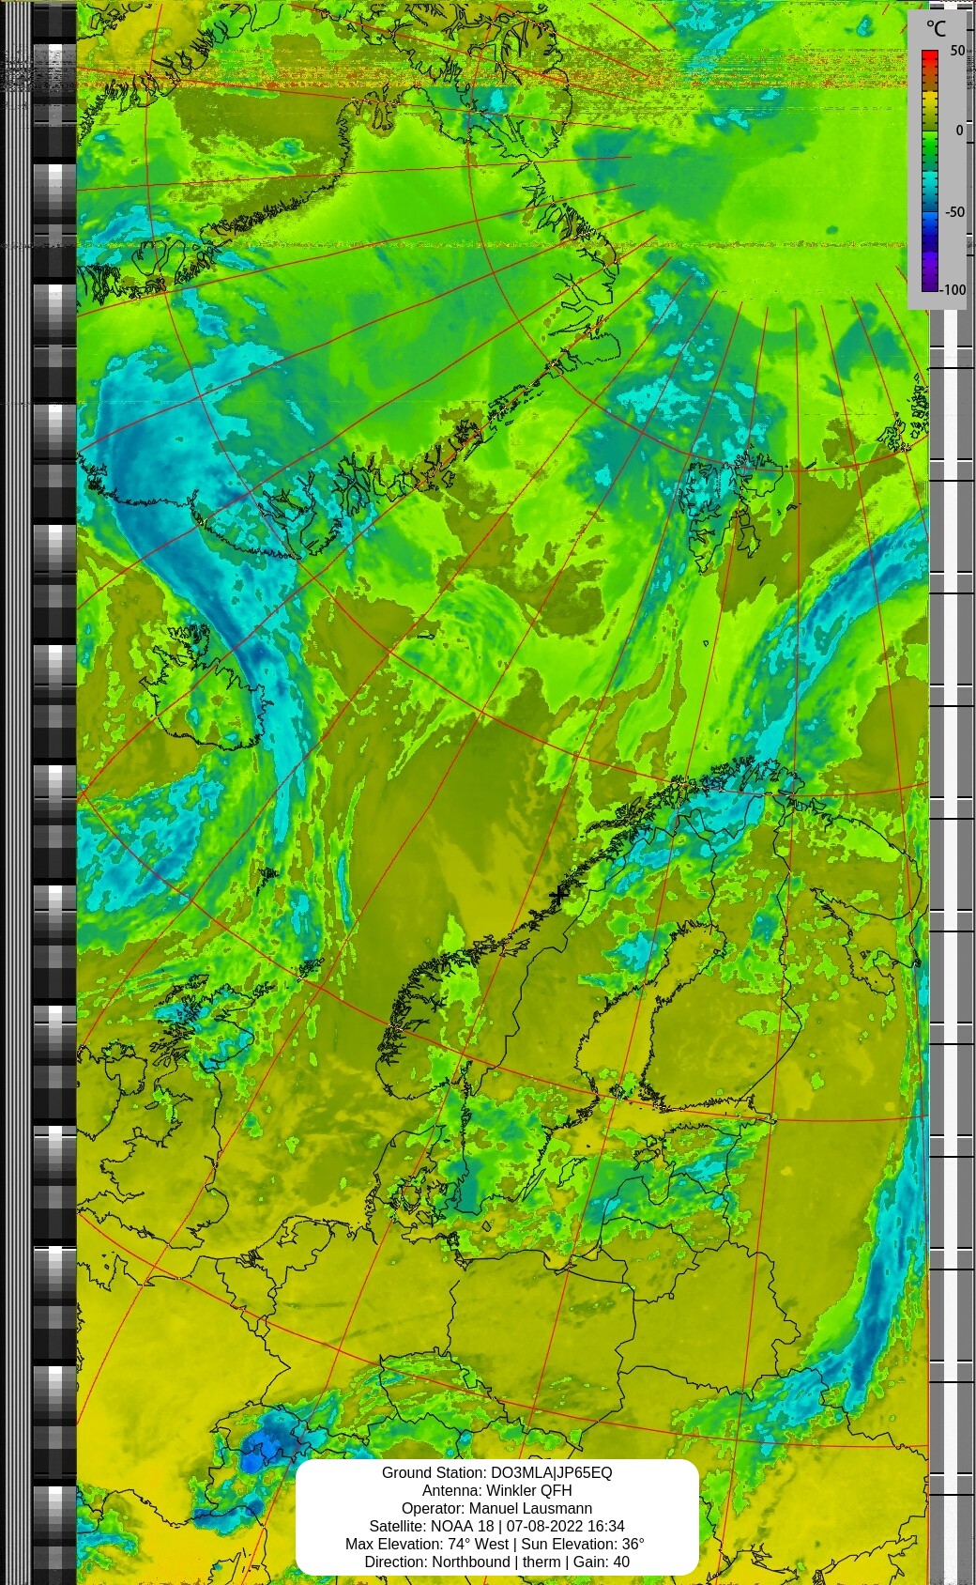Pick the dark blue section of color scale
This screenshot has height=1585, width=976.
click(929, 230)
